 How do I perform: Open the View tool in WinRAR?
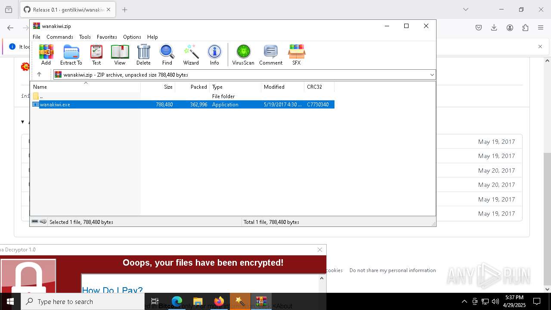point(120,55)
